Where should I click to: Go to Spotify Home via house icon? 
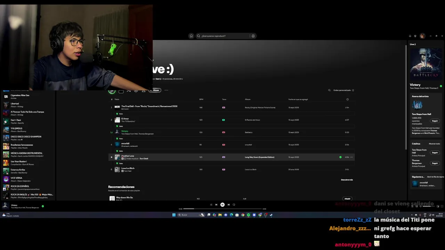tap(191, 36)
